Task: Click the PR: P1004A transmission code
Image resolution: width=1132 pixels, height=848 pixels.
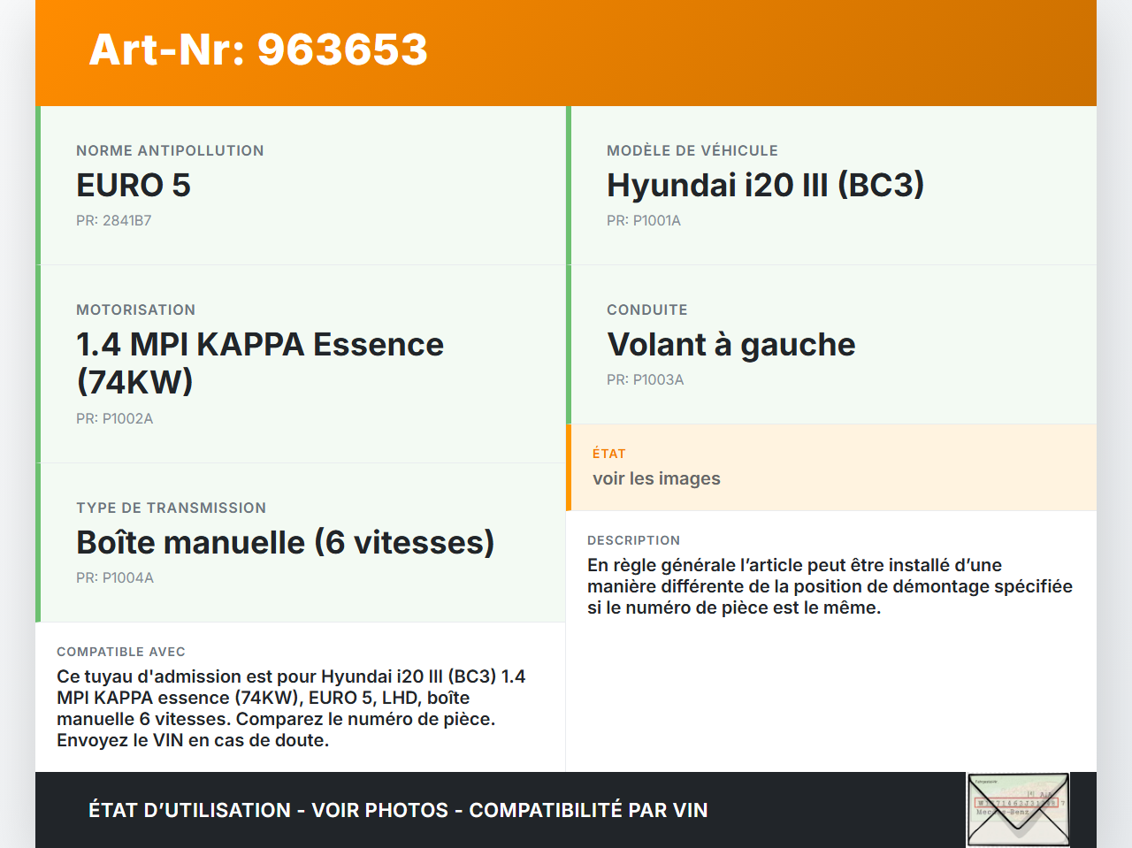Action: pyautogui.click(x=115, y=577)
